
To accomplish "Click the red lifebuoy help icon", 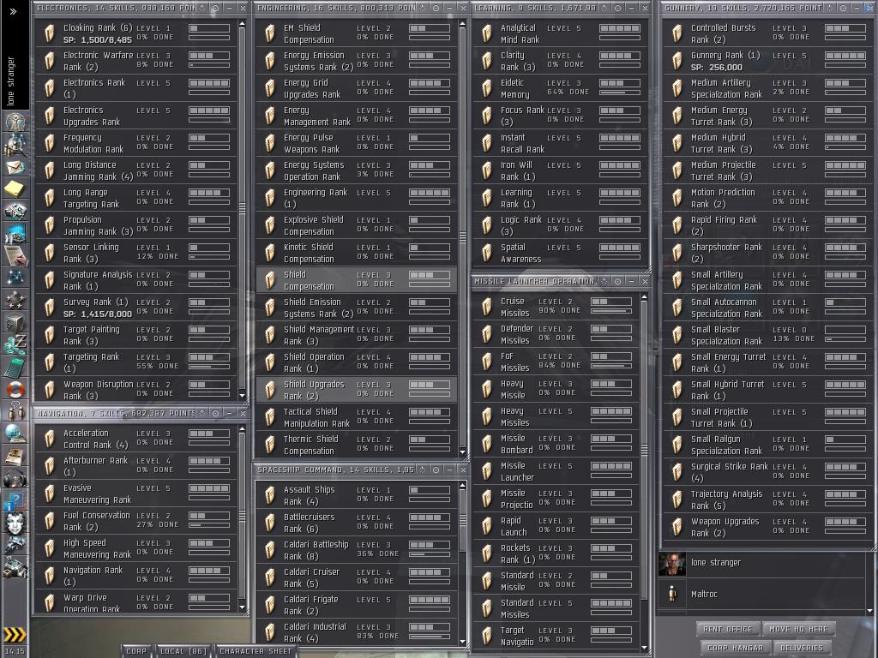I will [x=15, y=389].
